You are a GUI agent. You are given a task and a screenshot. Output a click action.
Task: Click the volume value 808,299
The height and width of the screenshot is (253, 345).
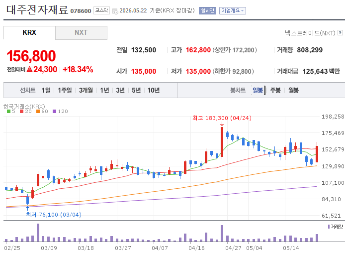click(x=310, y=50)
